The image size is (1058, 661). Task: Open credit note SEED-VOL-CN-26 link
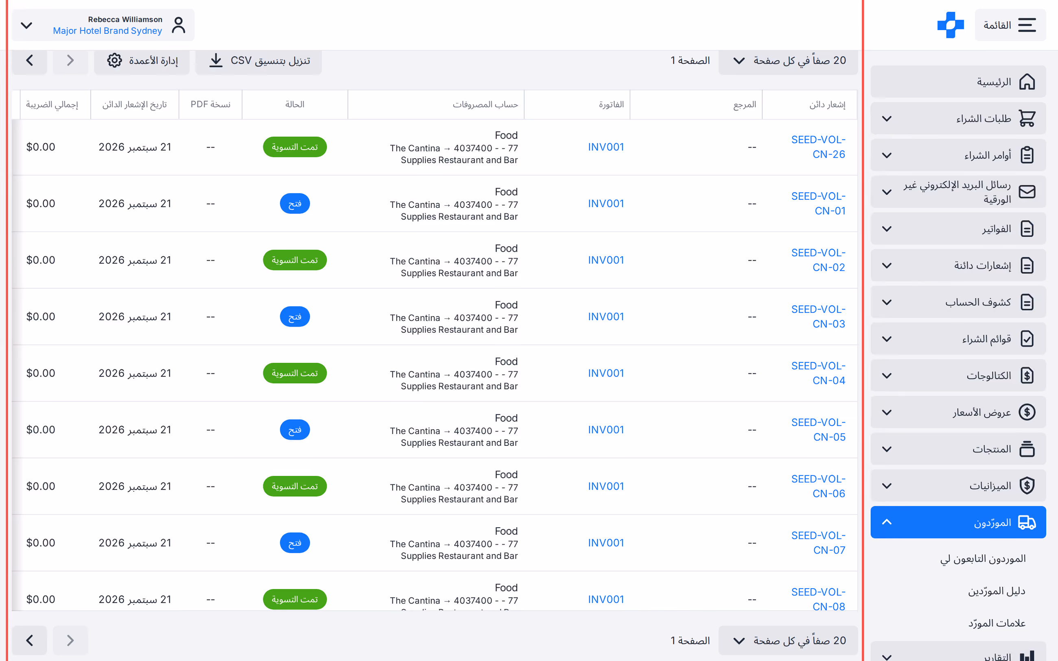[818, 147]
